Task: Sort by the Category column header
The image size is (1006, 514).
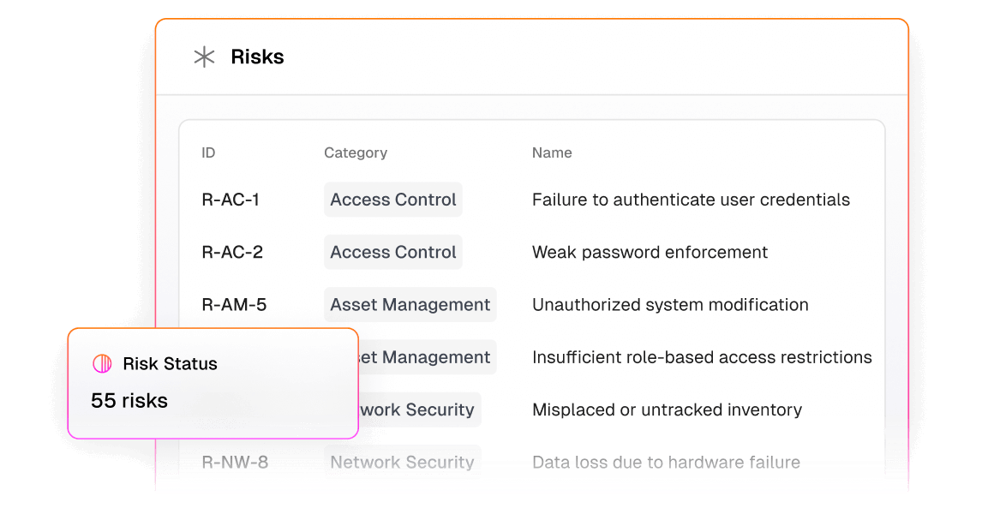Action: pos(356,152)
